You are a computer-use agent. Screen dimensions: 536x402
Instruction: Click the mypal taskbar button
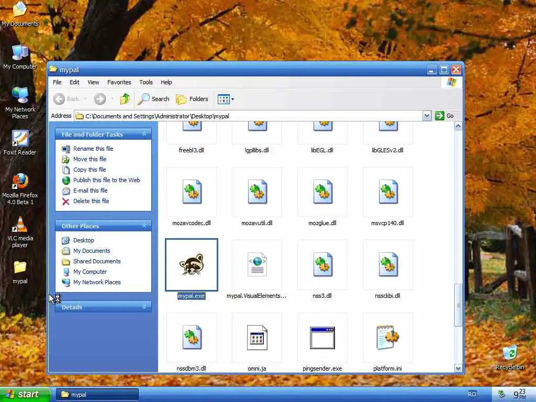click(97, 395)
